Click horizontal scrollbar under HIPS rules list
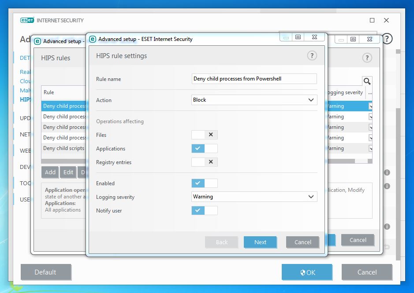Screen dimensions: 414x293 (x=341, y=161)
